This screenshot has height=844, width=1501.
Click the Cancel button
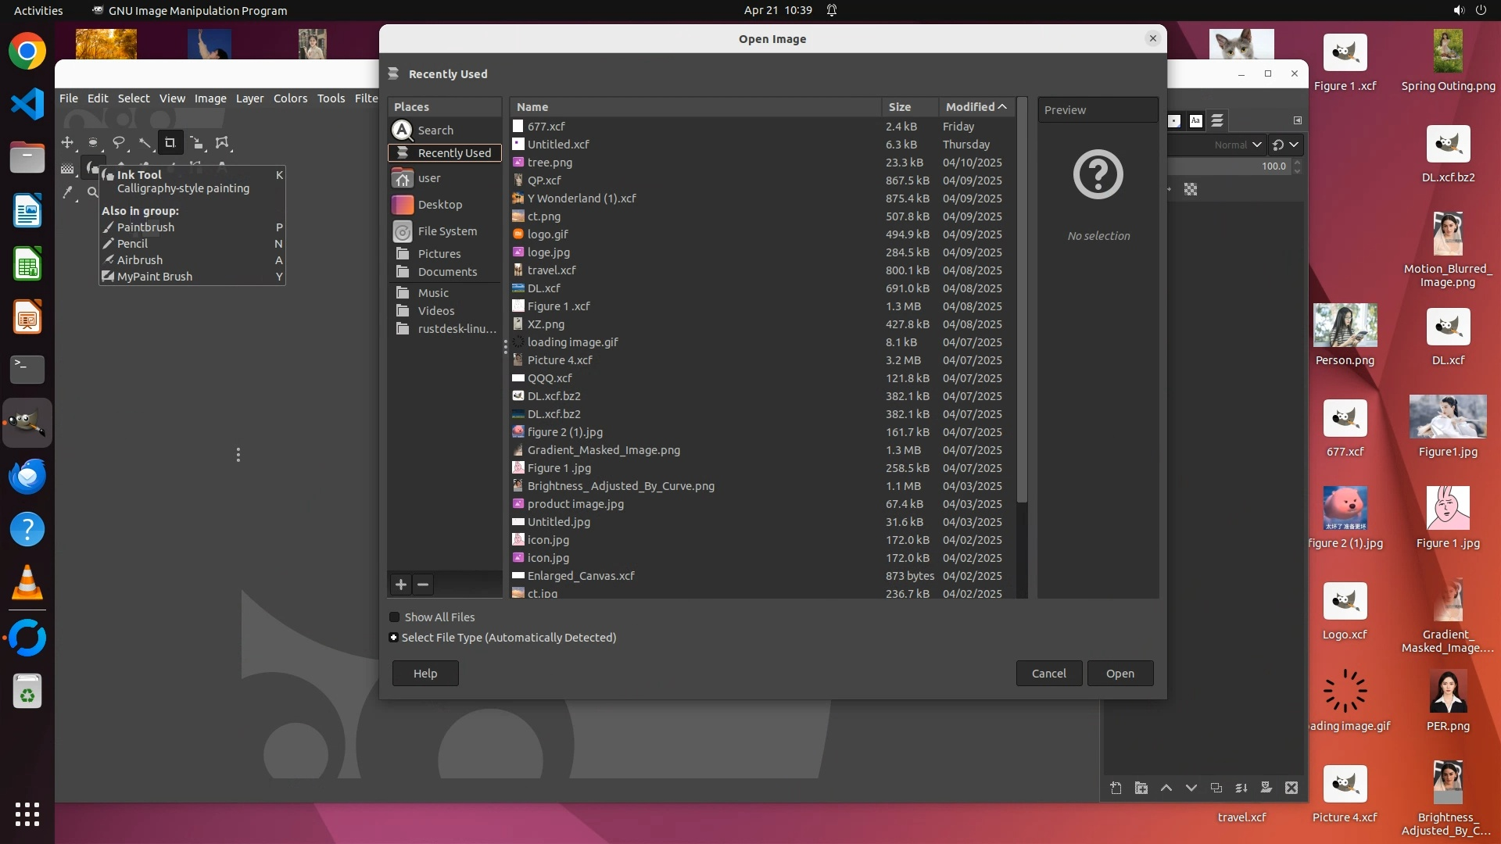coord(1048,674)
